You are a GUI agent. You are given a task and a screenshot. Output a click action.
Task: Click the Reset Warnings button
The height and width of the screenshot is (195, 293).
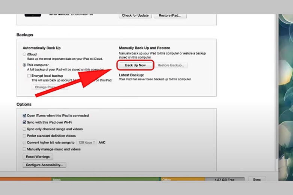pos(38,157)
